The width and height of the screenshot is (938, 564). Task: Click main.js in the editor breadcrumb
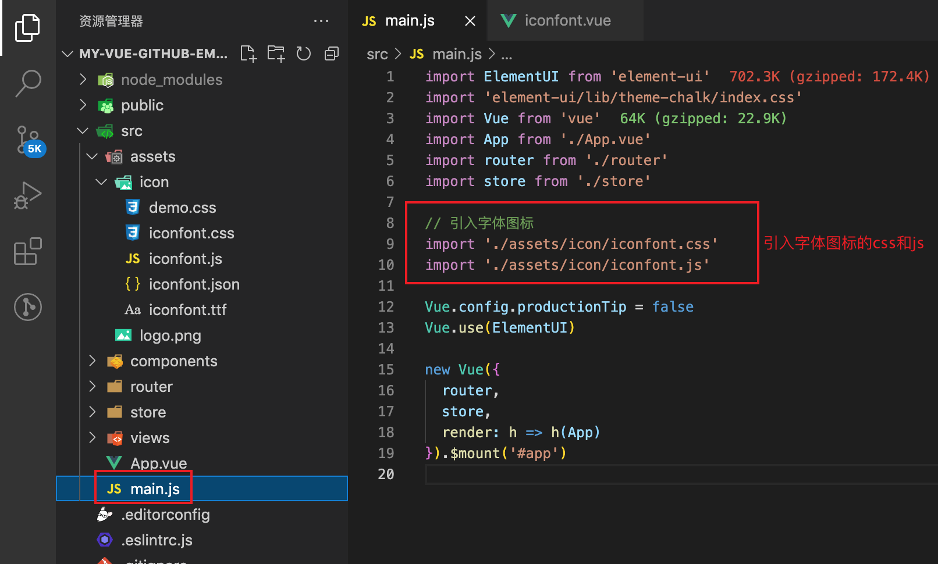click(457, 54)
